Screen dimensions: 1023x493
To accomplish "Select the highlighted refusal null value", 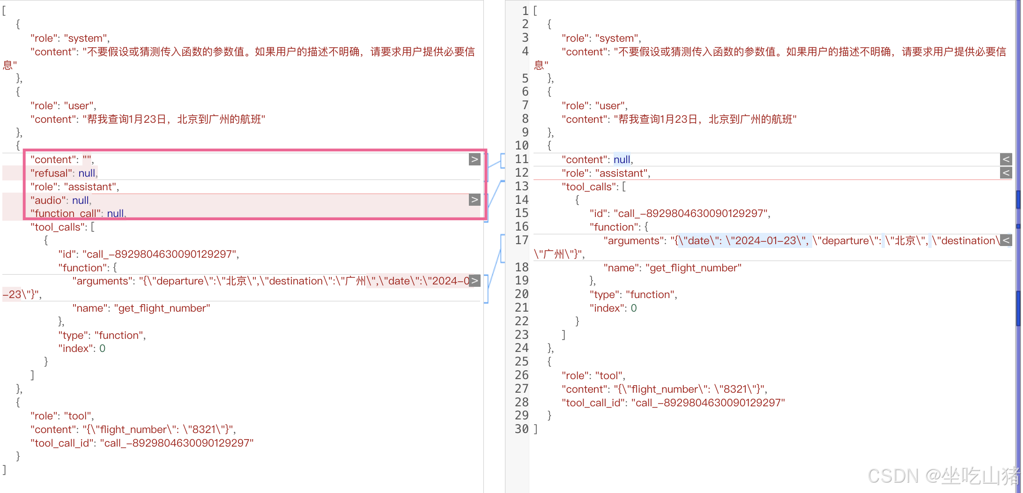I will 87,173.
